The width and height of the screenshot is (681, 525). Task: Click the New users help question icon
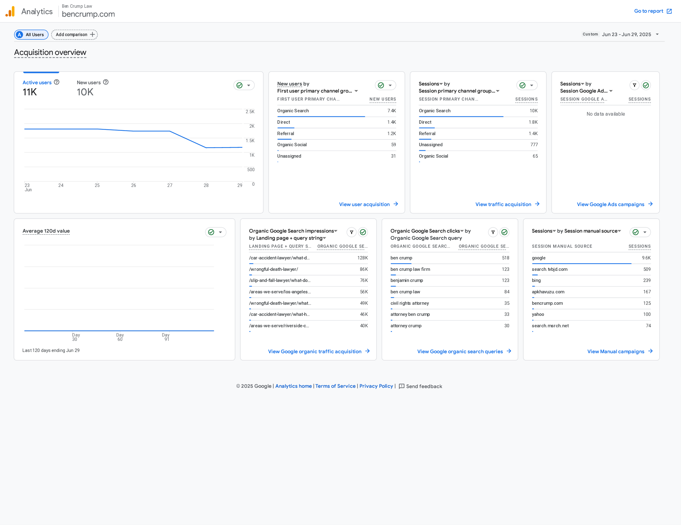point(106,82)
